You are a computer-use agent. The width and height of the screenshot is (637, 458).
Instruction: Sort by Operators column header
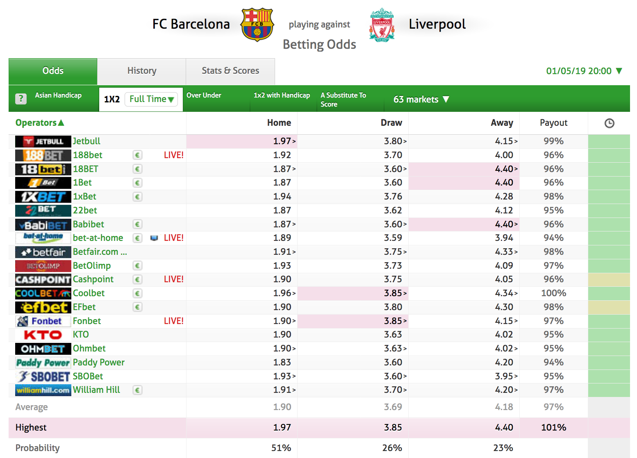pyautogui.click(x=40, y=122)
